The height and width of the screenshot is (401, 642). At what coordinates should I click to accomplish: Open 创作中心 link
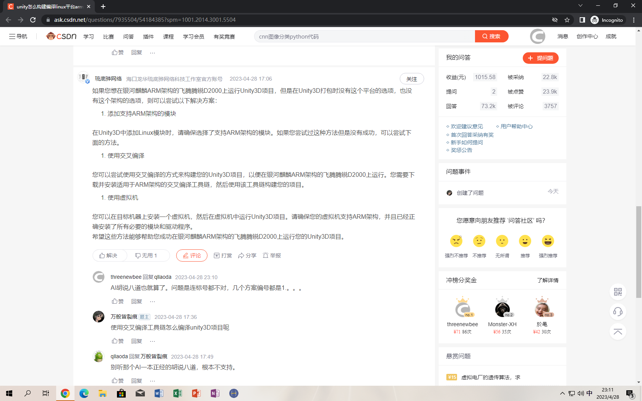click(x=587, y=36)
